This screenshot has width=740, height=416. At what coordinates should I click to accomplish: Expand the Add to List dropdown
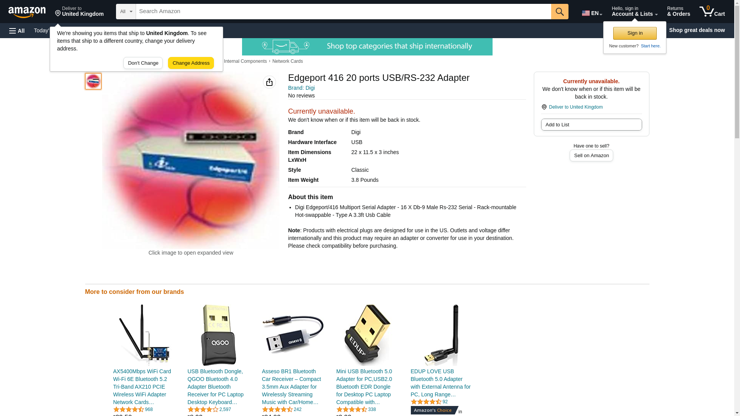(591, 124)
